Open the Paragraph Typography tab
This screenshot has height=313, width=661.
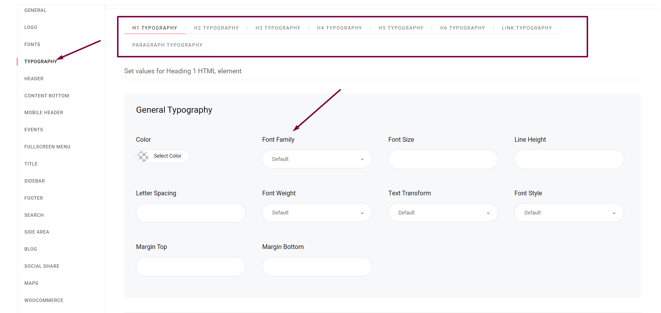pos(168,45)
